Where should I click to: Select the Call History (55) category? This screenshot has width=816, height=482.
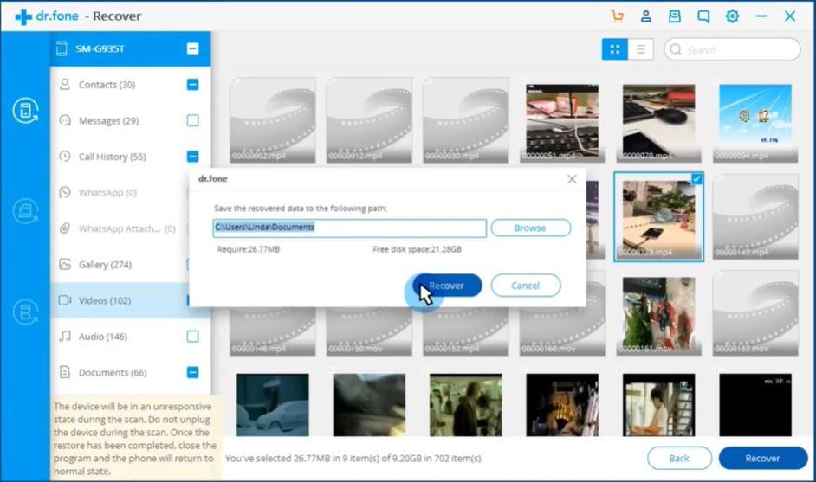131,156
